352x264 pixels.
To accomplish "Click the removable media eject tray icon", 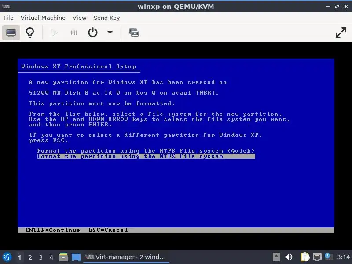I will pos(276,257).
